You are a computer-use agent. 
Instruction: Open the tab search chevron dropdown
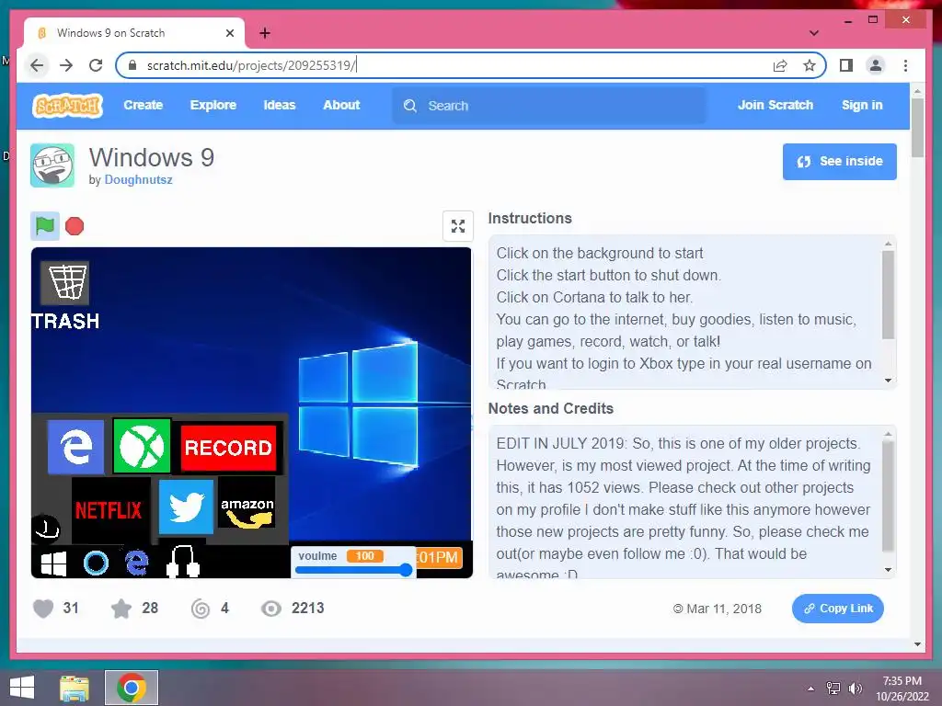pyautogui.click(x=813, y=33)
